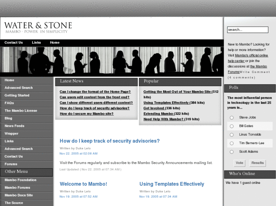Click 'We have 1 guest online' text
The image size is (276, 206).
tap(243, 183)
